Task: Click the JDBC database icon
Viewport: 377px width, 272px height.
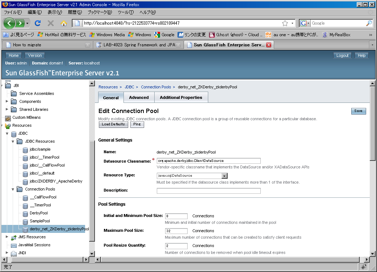Action: point(14,134)
